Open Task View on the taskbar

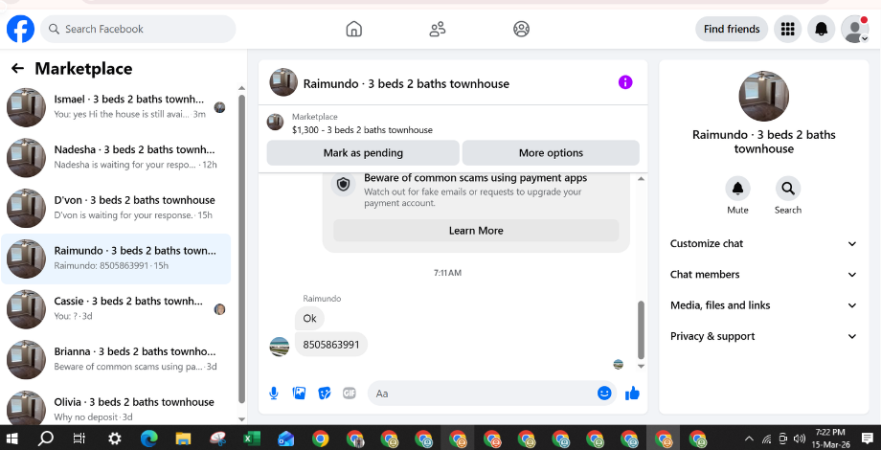click(79, 439)
